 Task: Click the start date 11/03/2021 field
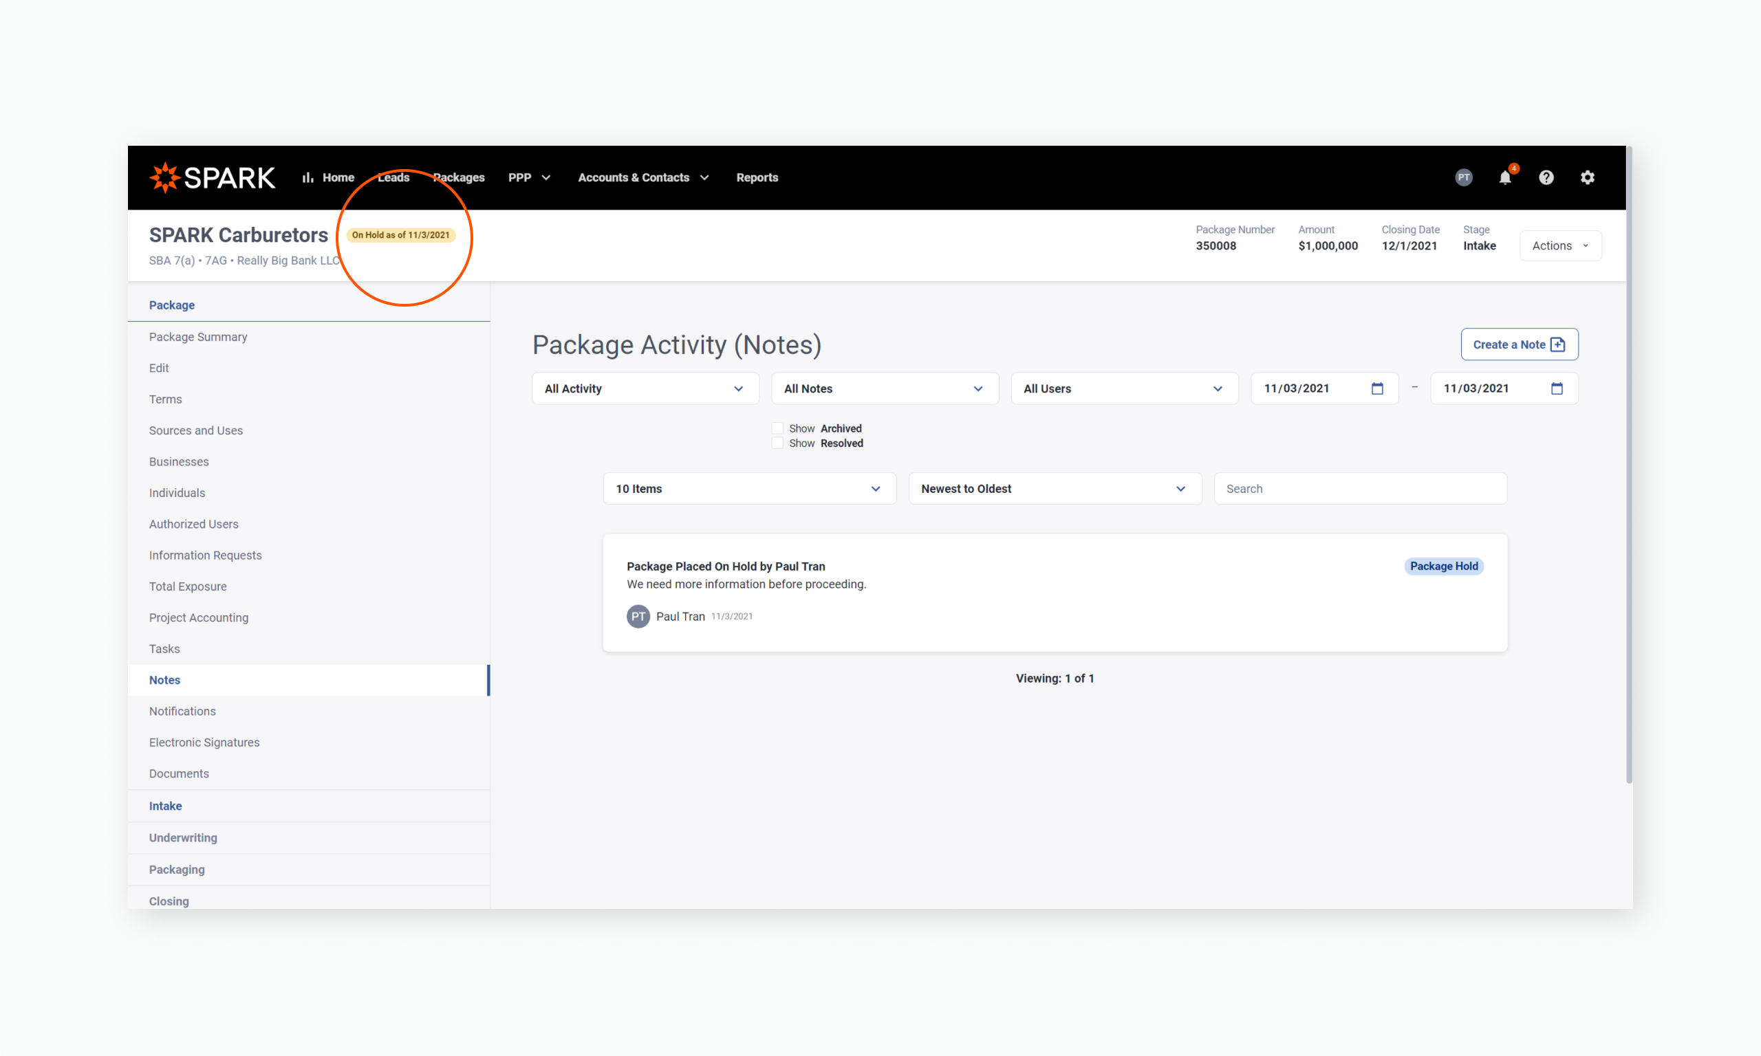coord(1324,388)
